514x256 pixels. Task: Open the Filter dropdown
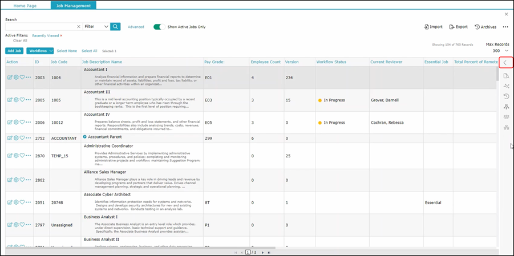(x=96, y=27)
